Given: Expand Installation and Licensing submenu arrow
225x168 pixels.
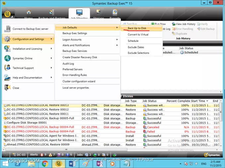Looking at the screenshot, I should [x=51, y=49].
